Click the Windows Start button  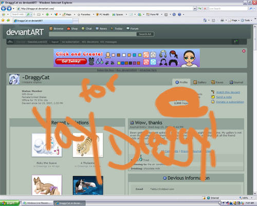tap(9, 203)
